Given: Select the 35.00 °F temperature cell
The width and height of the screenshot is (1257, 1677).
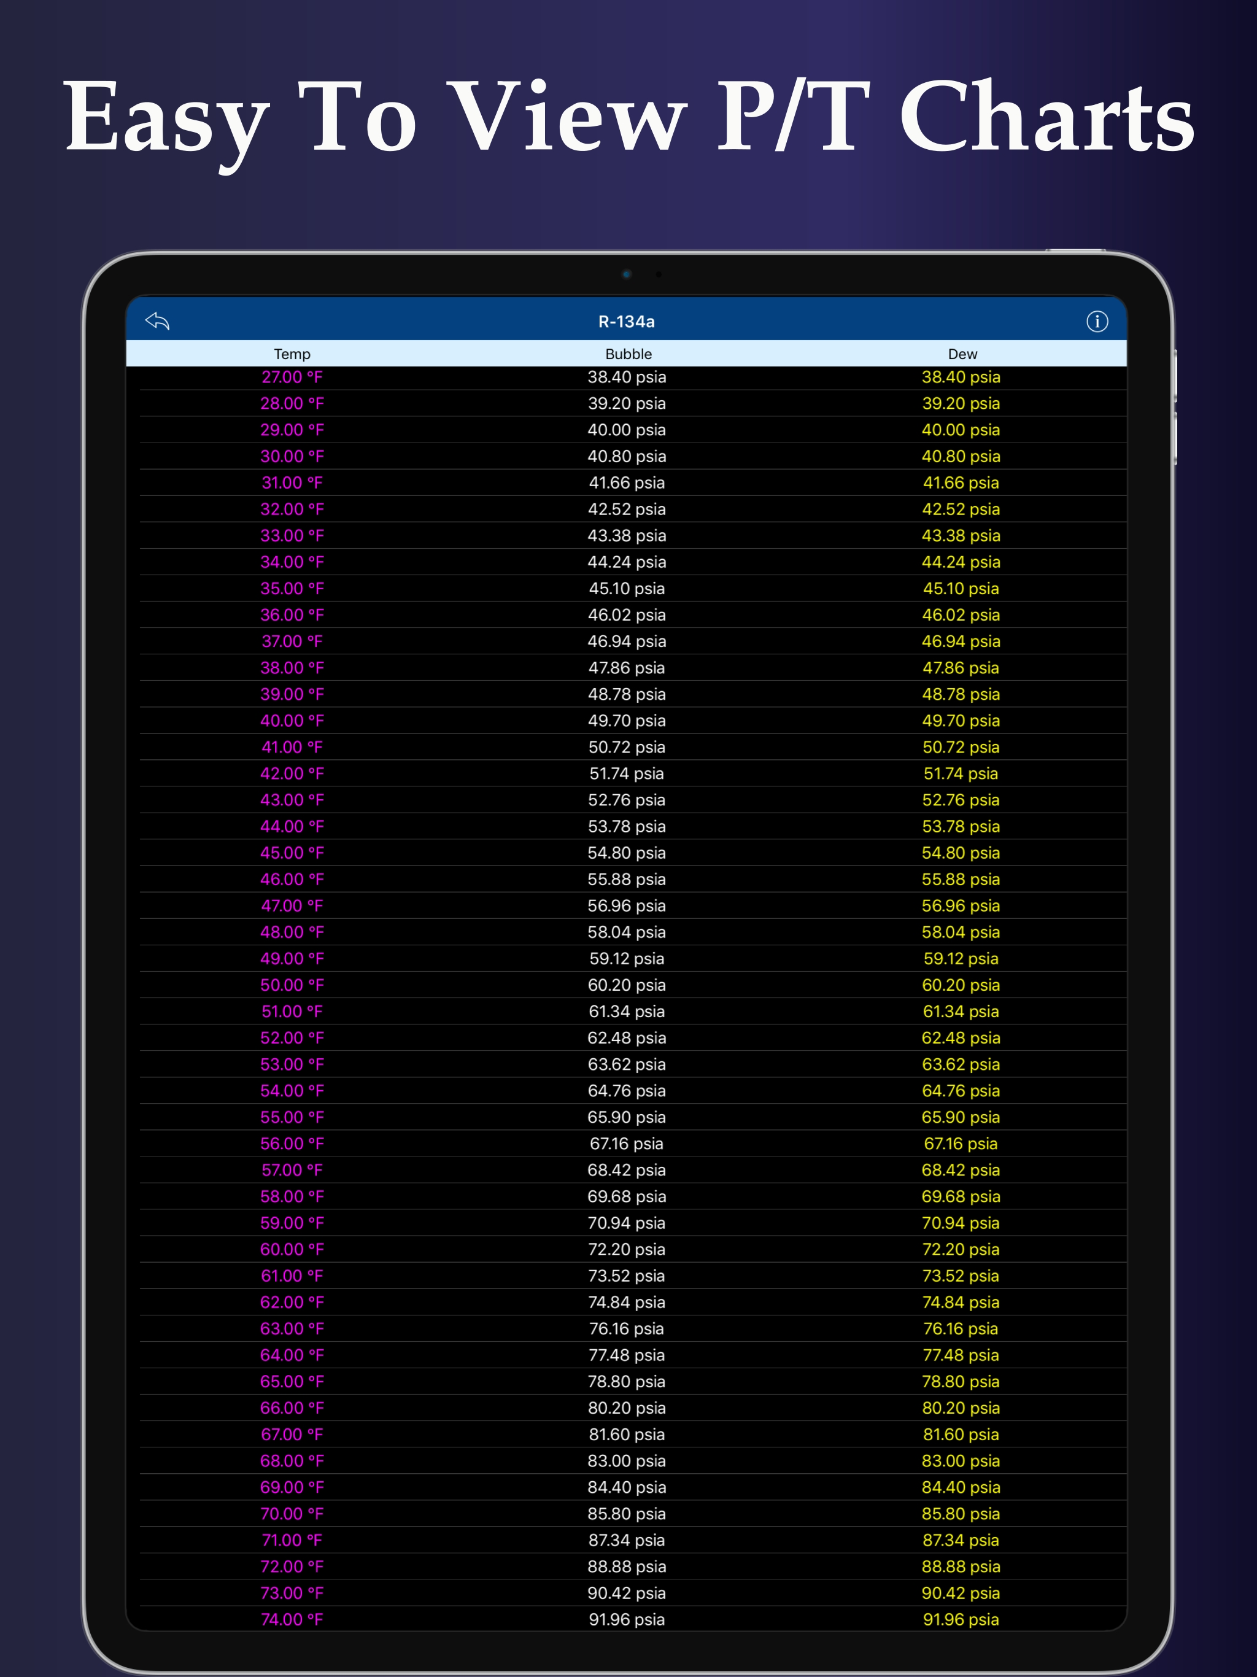Looking at the screenshot, I should tap(292, 588).
